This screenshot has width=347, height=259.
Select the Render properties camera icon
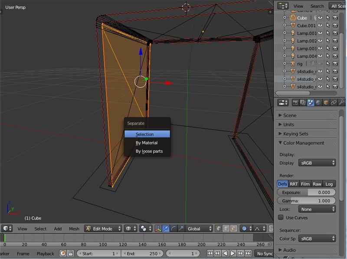coord(295,103)
